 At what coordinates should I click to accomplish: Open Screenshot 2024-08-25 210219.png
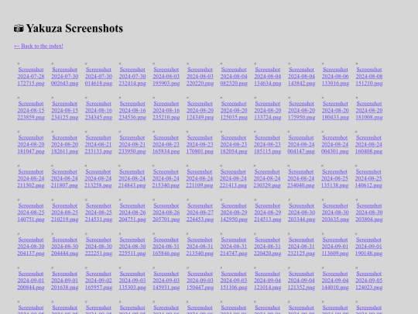tap(65, 212)
